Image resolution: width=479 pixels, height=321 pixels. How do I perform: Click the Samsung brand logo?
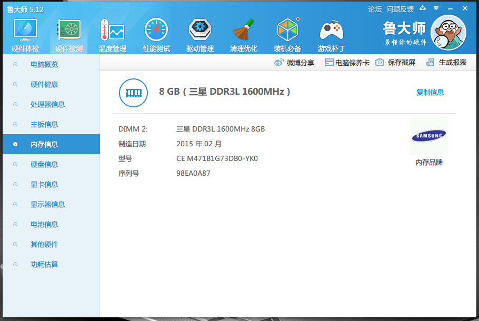[429, 136]
